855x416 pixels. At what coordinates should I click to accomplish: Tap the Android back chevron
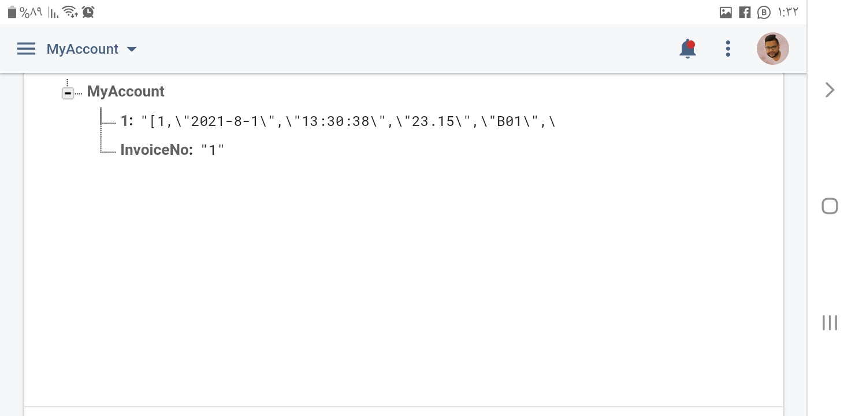(830, 90)
